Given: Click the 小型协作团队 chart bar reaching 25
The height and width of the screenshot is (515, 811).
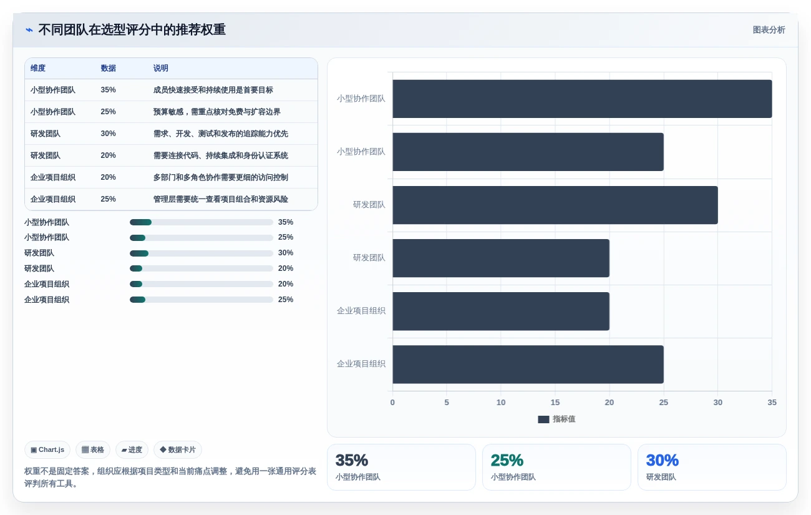Looking at the screenshot, I should 528,152.
